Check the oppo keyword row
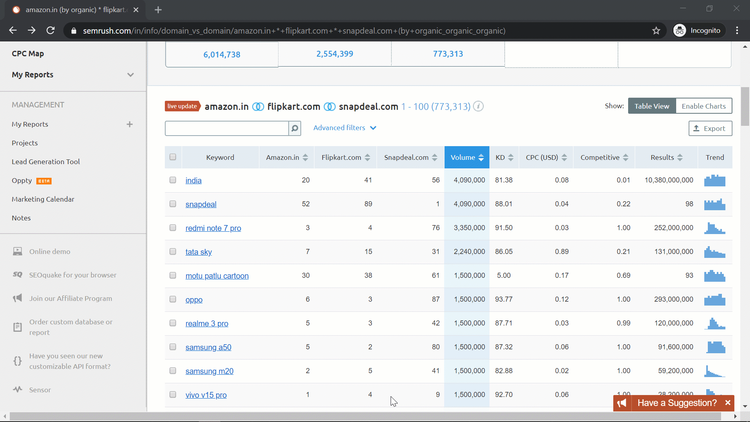The height and width of the screenshot is (422, 750). [173, 299]
